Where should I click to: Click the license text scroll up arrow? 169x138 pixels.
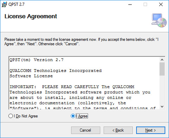[162, 60]
